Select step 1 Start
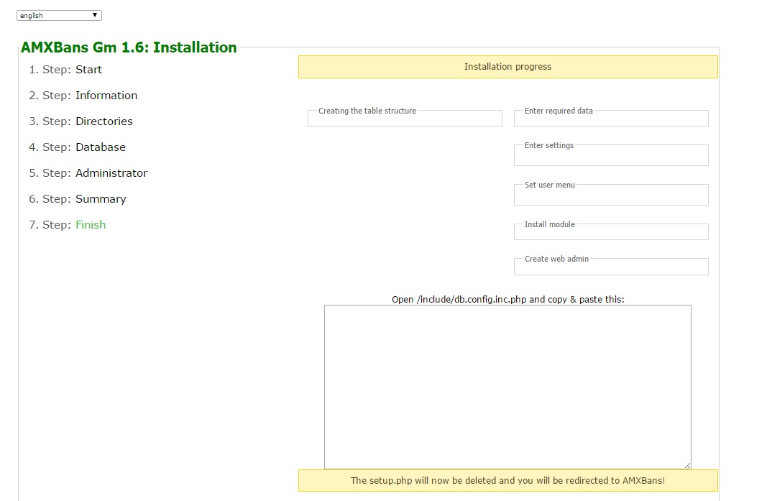Screen dimensions: 772x501 click(x=88, y=70)
